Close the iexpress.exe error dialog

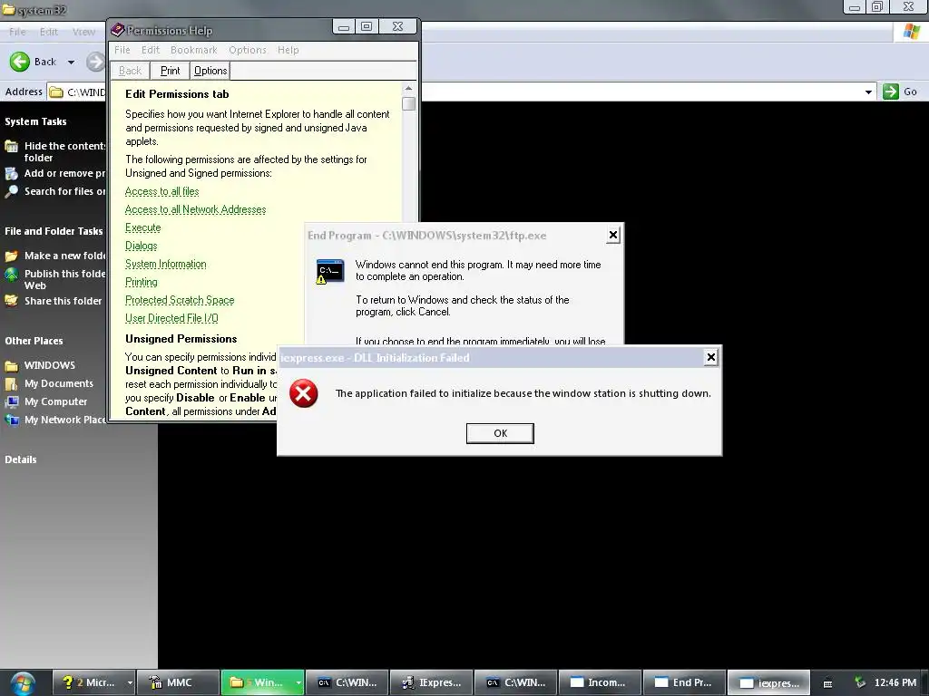(x=711, y=357)
